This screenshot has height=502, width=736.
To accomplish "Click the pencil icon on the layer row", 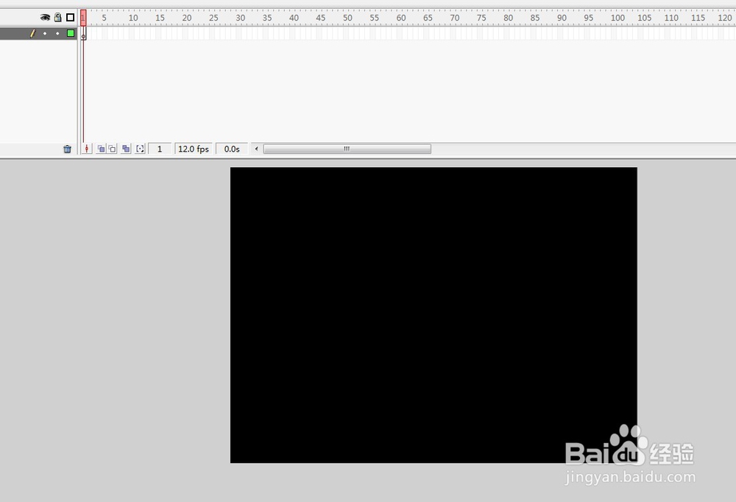I will pyautogui.click(x=32, y=33).
